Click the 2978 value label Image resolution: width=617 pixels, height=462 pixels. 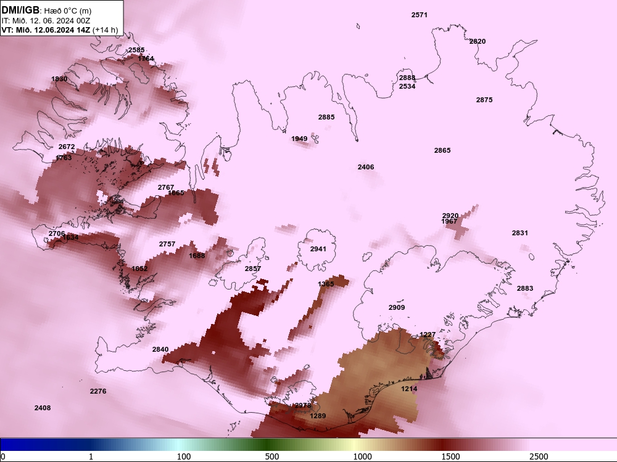[303, 406]
